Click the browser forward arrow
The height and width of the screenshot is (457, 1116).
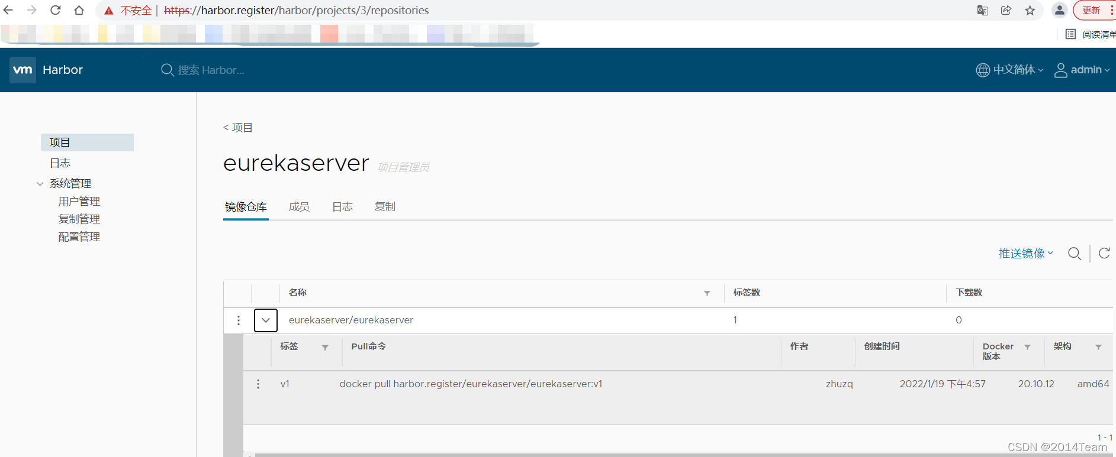pyautogui.click(x=32, y=10)
